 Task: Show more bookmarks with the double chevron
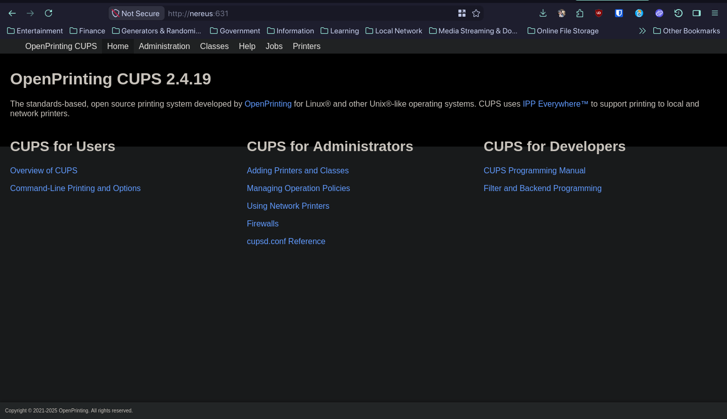pos(642,31)
